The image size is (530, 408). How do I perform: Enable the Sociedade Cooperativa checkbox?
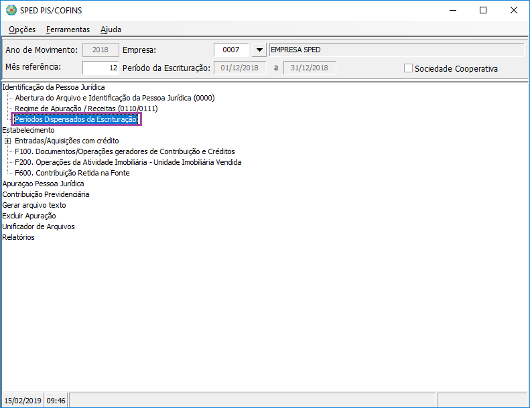point(408,68)
